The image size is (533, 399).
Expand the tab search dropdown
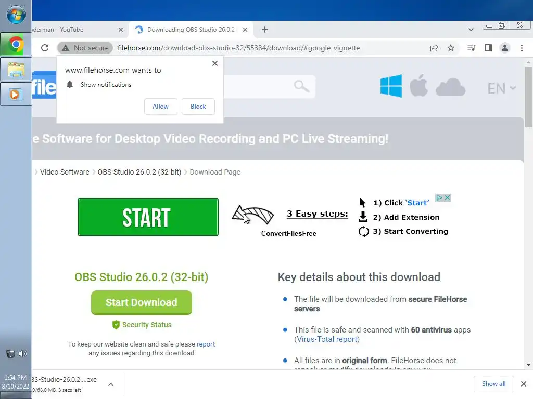click(471, 30)
